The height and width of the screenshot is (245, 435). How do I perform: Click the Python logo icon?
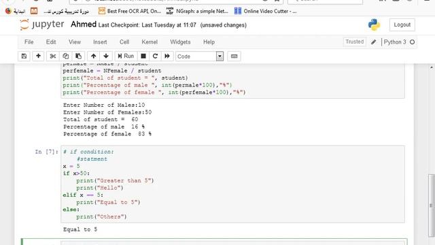click(x=374, y=24)
